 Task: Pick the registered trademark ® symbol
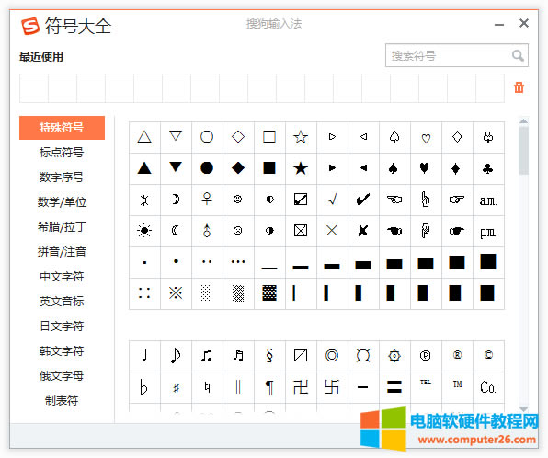(x=457, y=356)
